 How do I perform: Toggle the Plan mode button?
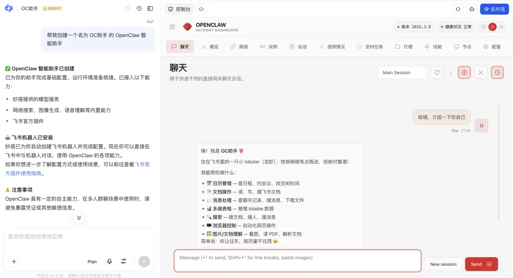(92, 262)
